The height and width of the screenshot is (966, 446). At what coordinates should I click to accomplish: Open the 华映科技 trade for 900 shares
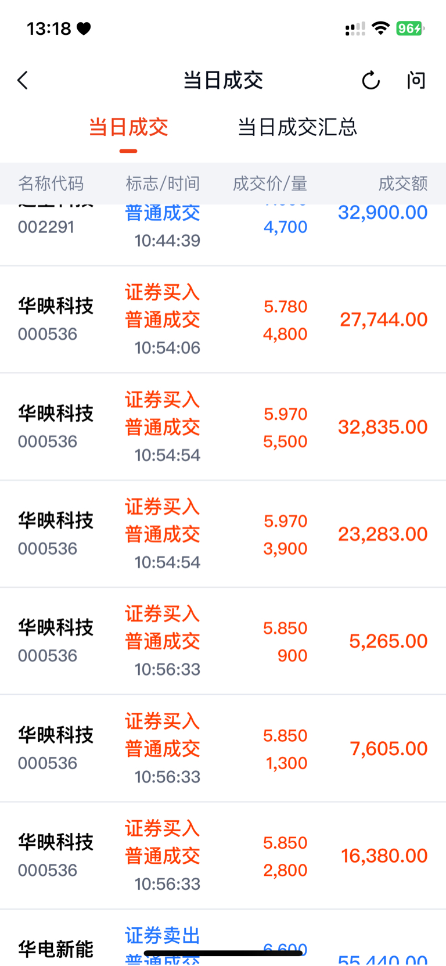click(x=223, y=641)
